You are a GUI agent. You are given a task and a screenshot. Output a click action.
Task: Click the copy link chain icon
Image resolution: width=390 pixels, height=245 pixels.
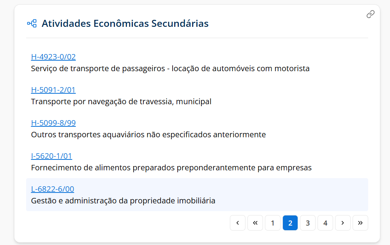[371, 14]
